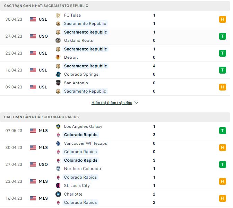The image size is (233, 208).
Task: Click the St. Louis City logo
Action: point(58,186)
